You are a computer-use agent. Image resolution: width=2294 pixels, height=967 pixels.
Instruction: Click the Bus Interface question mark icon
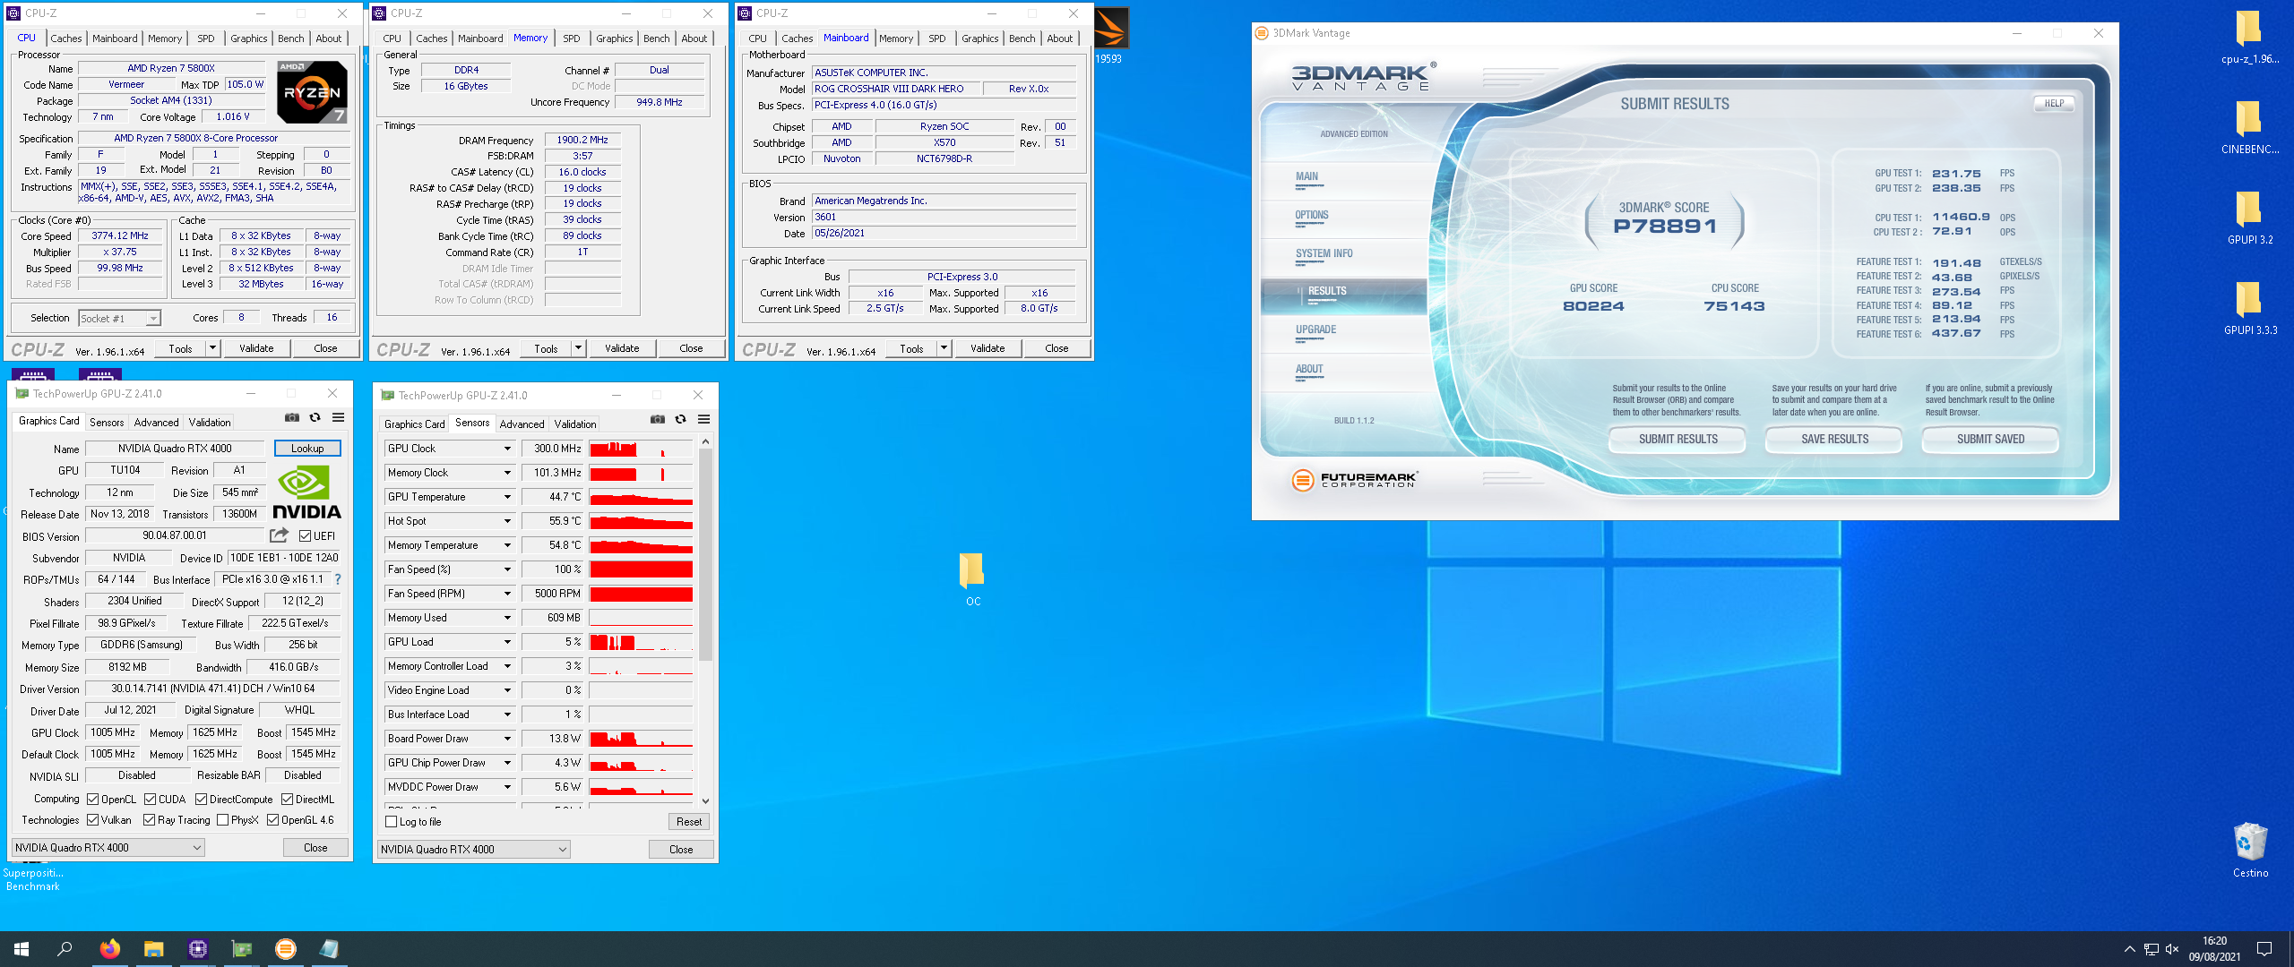[338, 579]
